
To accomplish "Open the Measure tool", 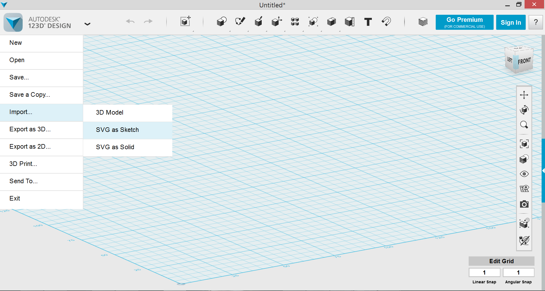I will [349, 22].
